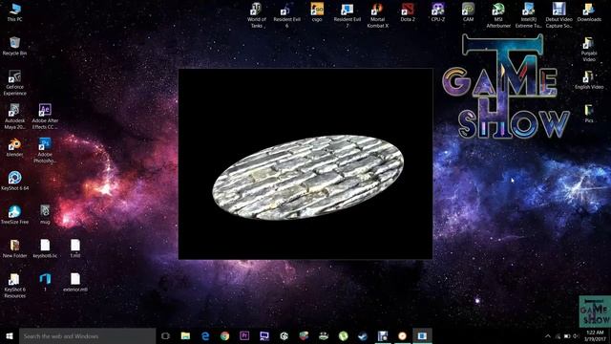Viewport: 611px width, 344px height.
Task: Launch the blender desktop shortcut
Action: click(15, 147)
